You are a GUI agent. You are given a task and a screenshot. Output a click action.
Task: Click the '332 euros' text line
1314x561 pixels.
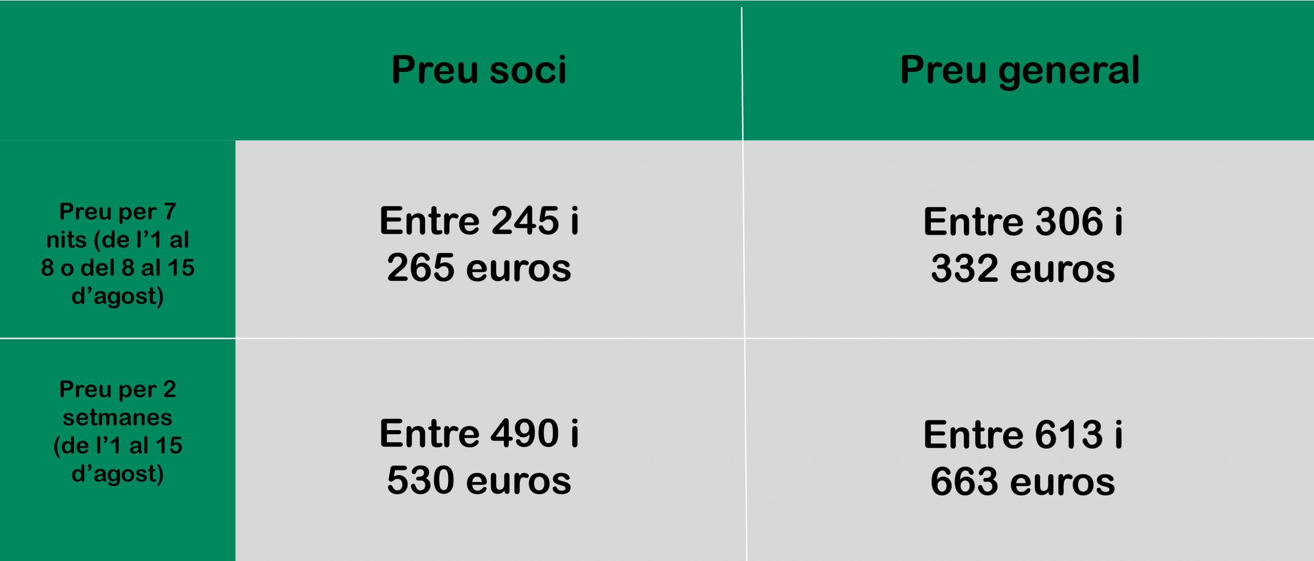tap(1023, 269)
